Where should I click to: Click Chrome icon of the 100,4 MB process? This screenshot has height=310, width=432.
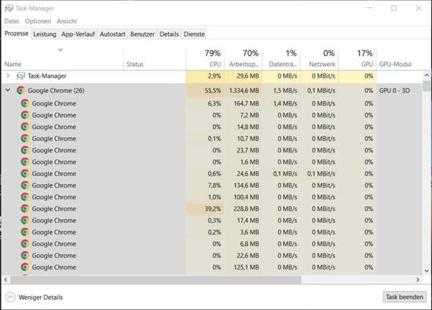25,197
